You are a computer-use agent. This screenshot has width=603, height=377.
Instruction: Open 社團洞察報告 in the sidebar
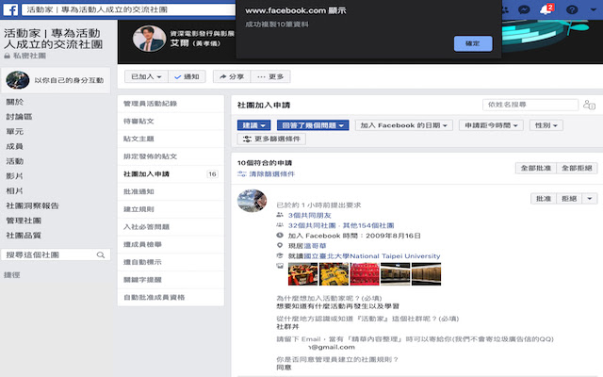click(32, 205)
